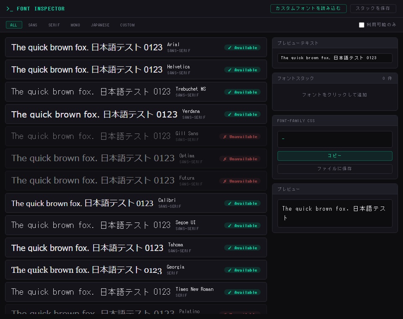Switch to the SANS filter tab
This screenshot has height=319, width=403.
tap(33, 25)
